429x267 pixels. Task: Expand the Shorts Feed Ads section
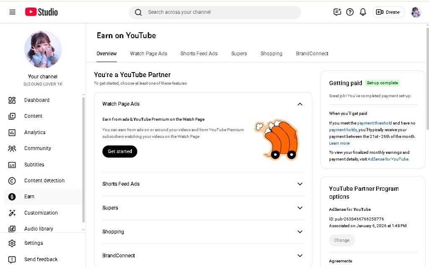[300, 184]
